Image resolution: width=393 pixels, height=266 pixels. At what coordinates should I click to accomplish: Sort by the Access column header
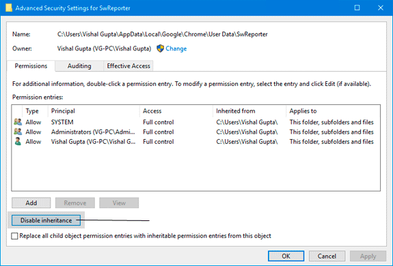176,111
